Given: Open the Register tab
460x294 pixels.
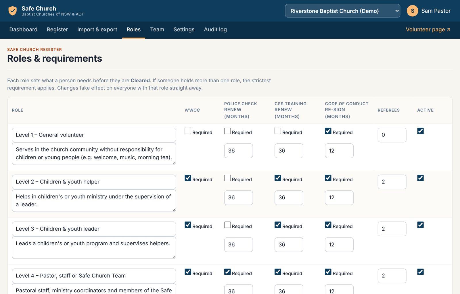Looking at the screenshot, I should 57,30.
